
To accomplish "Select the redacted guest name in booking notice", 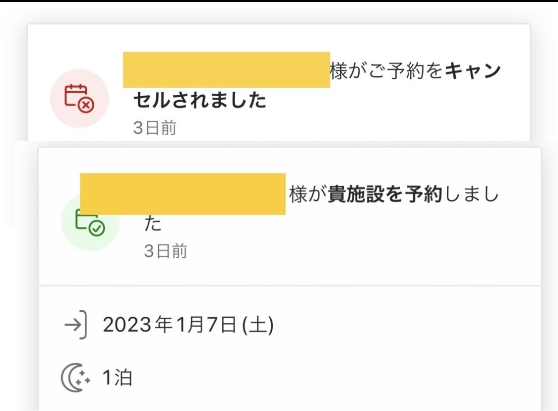I will click(183, 194).
